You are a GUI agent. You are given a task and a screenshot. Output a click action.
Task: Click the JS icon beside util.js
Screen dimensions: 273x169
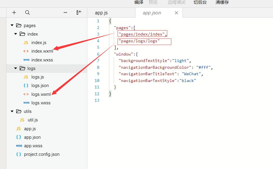(x=22, y=120)
